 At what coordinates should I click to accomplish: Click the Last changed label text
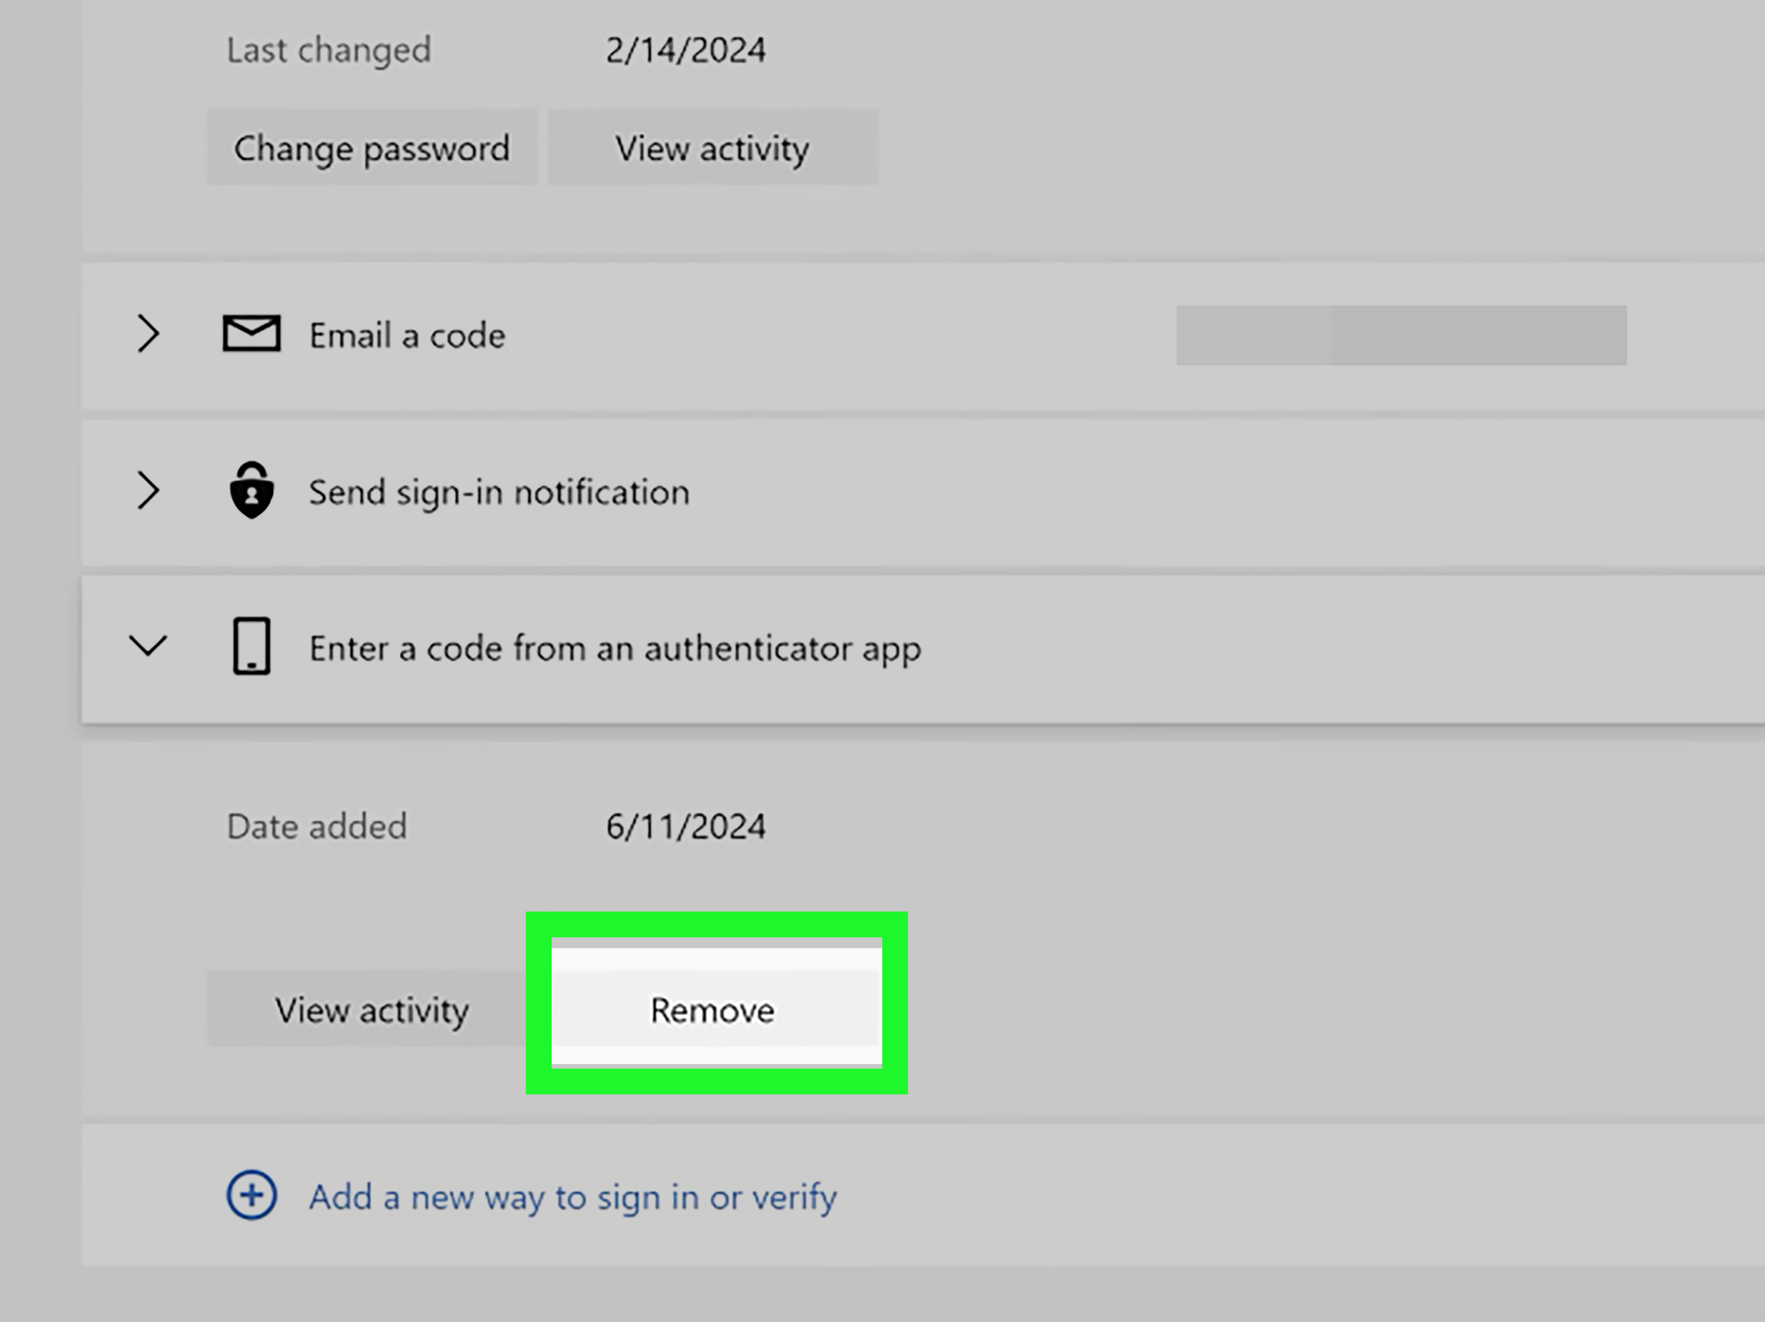[329, 50]
